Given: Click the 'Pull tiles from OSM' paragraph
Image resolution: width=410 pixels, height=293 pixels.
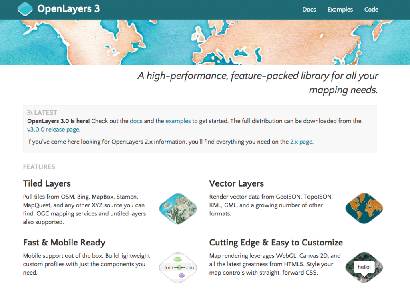Looking at the screenshot, I should (x=84, y=209).
